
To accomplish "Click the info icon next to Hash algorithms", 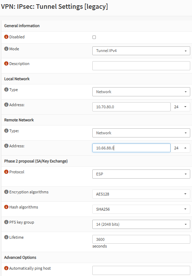I will click(6, 207).
